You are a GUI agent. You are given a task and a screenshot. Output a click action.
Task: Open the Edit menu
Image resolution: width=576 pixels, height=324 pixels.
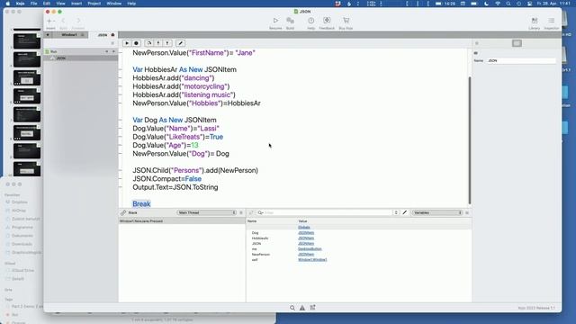click(x=47, y=4)
